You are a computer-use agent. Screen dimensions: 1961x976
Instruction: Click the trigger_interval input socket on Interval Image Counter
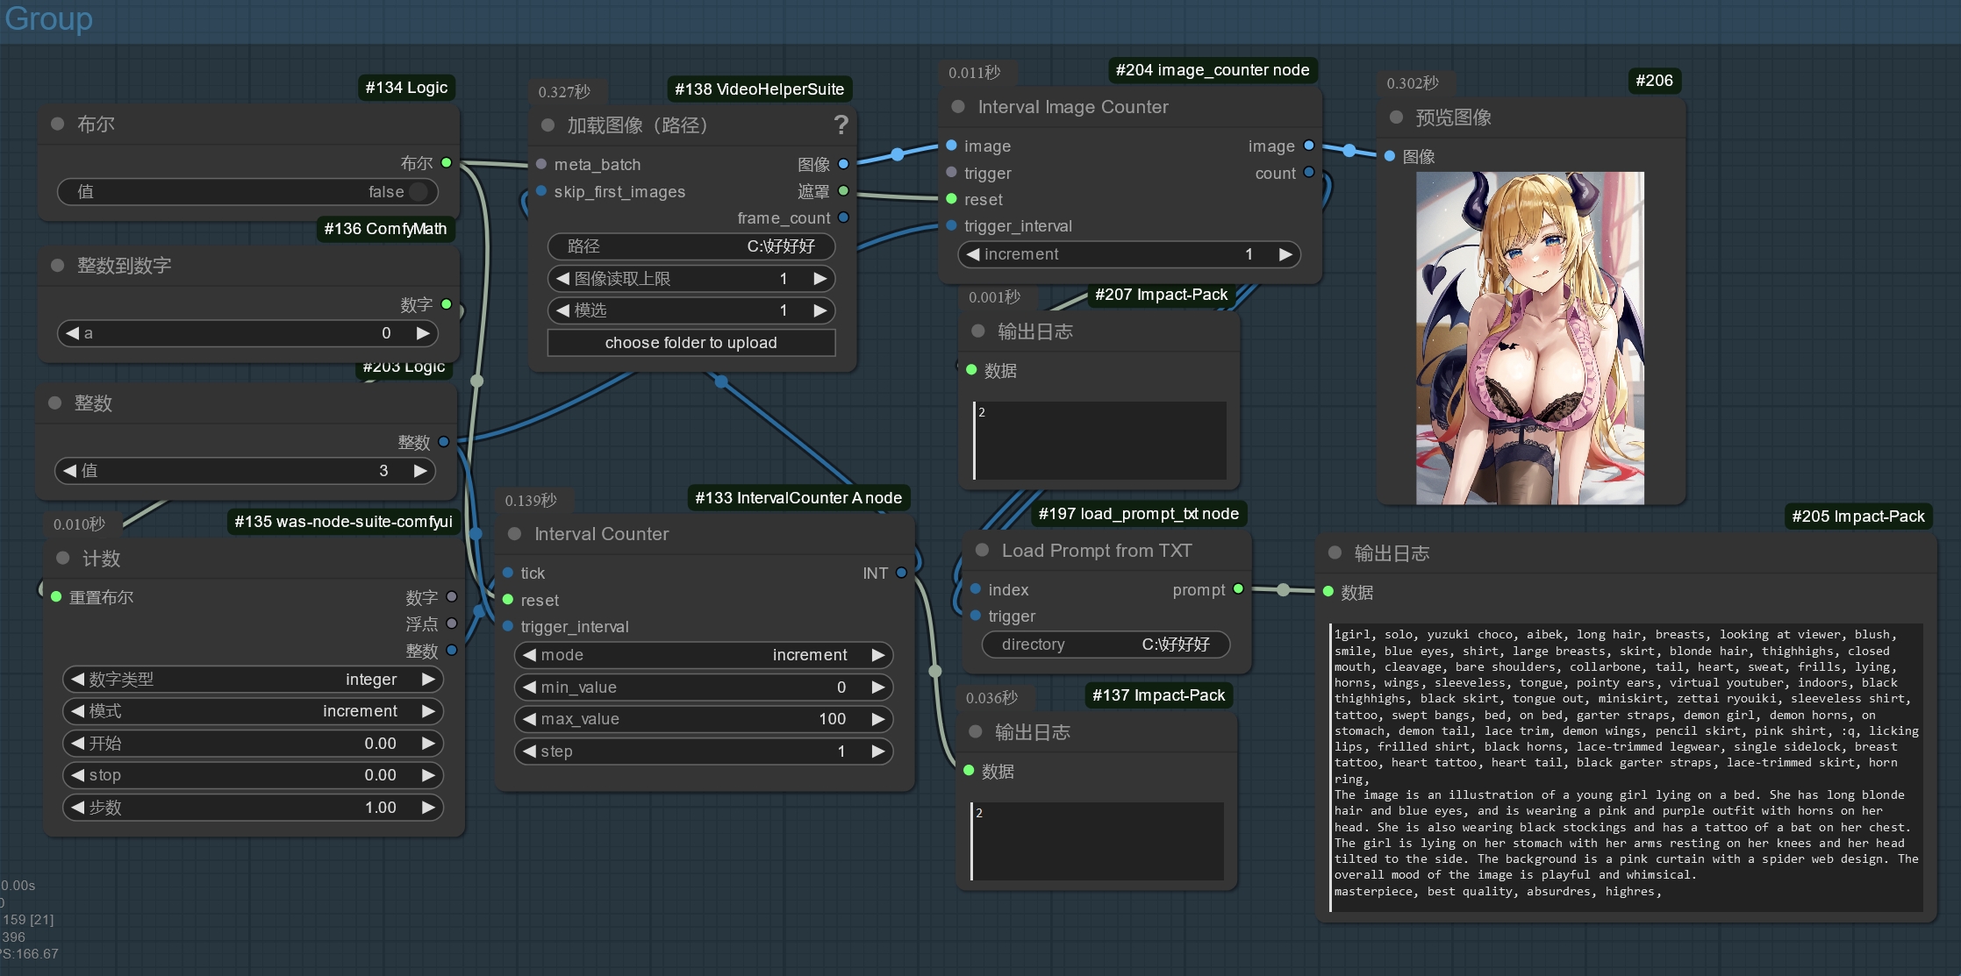pyautogui.click(x=951, y=225)
